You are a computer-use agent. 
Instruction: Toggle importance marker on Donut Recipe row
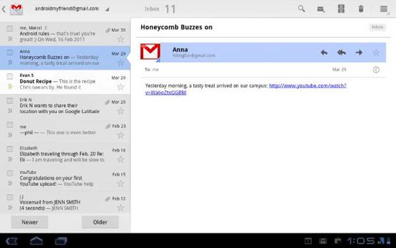tap(10, 87)
